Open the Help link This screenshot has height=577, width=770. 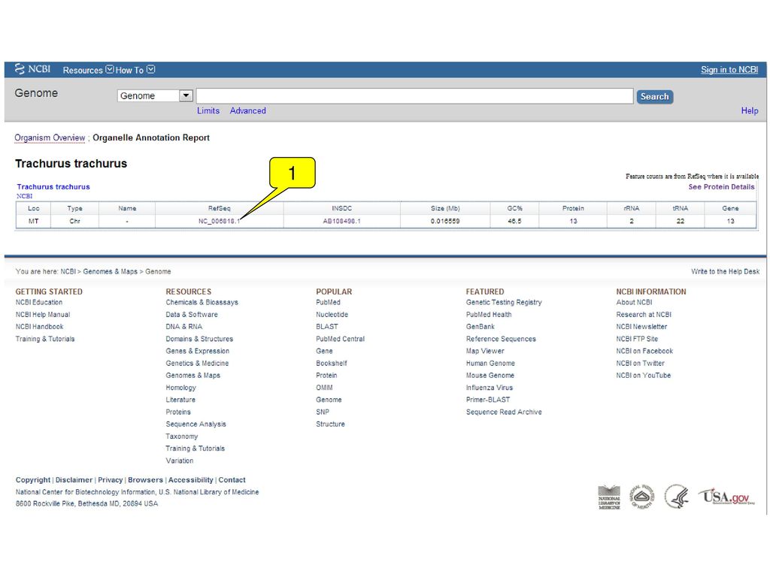[750, 111]
